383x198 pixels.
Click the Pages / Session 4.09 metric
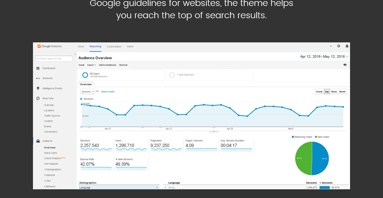point(202,146)
